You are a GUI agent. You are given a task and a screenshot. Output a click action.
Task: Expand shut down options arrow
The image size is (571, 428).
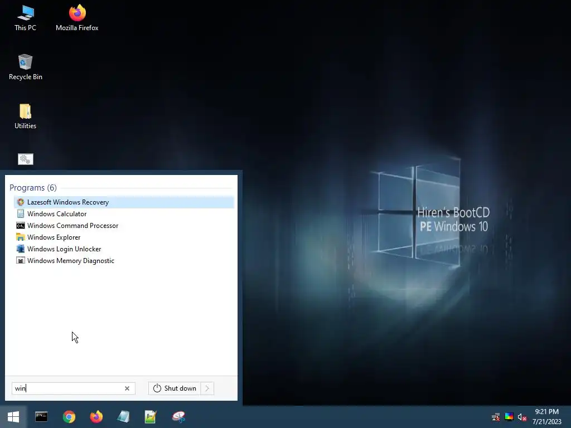pyautogui.click(x=207, y=388)
